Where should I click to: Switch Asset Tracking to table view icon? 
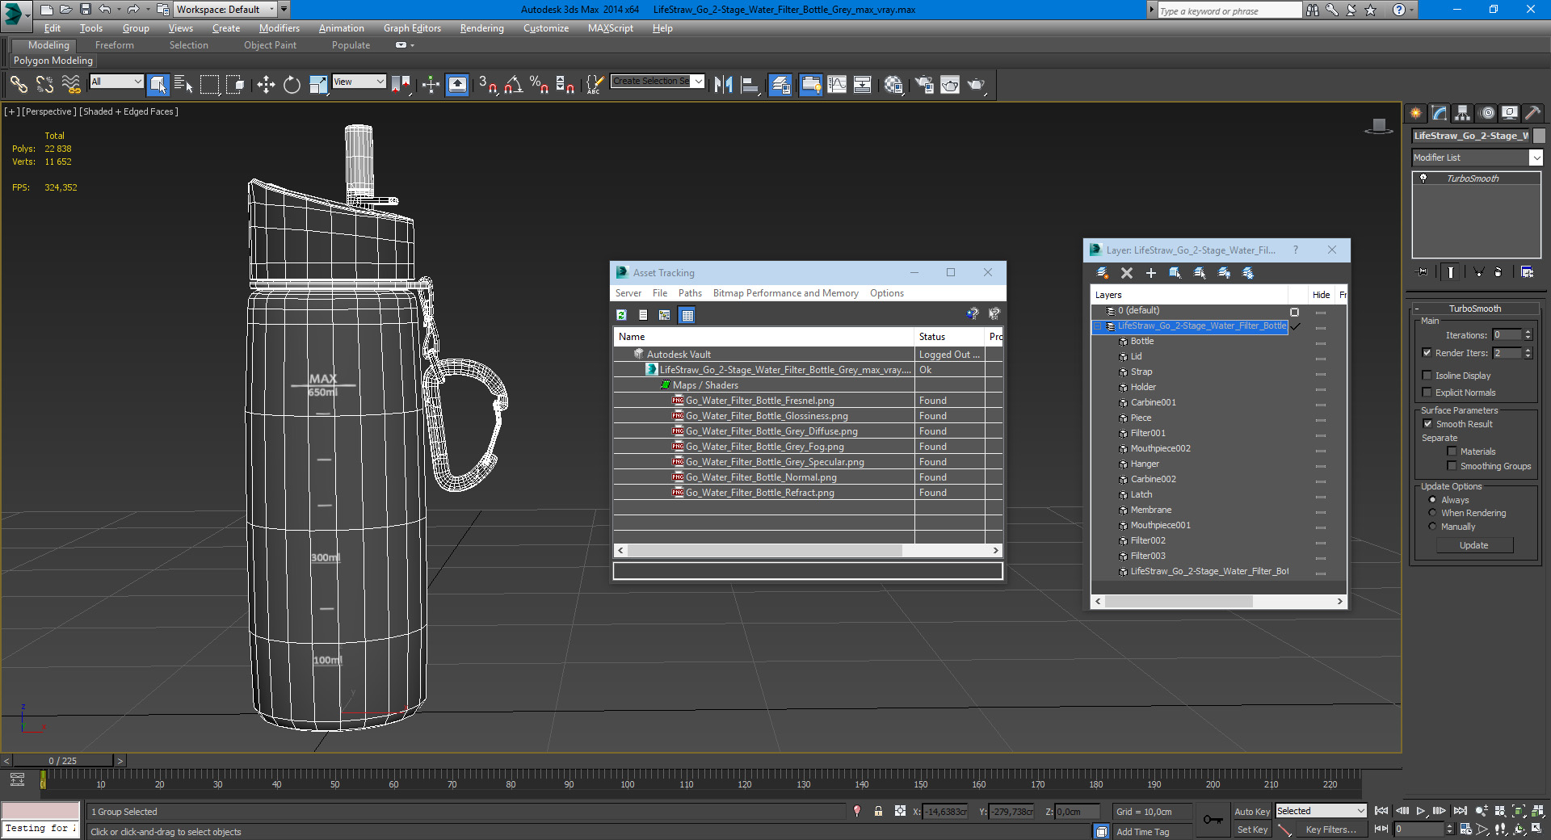687,315
